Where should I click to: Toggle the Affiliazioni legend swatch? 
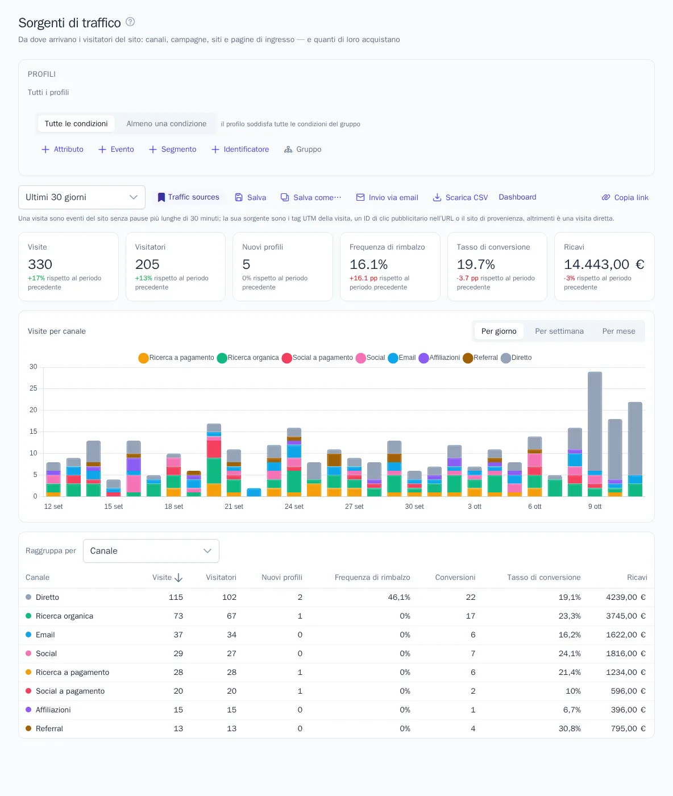(x=423, y=358)
